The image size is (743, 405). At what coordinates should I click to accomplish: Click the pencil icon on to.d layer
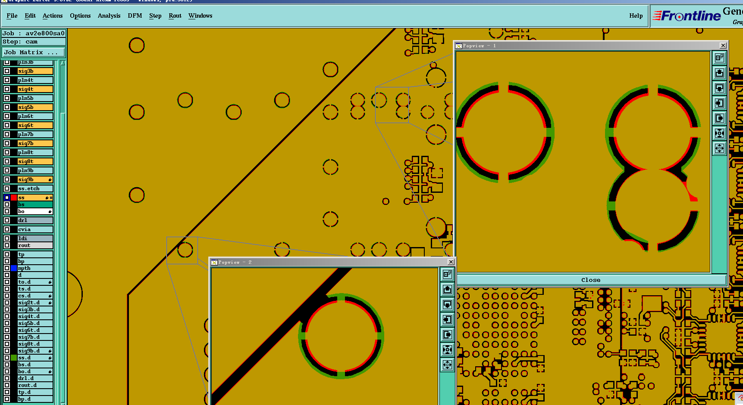coord(50,282)
